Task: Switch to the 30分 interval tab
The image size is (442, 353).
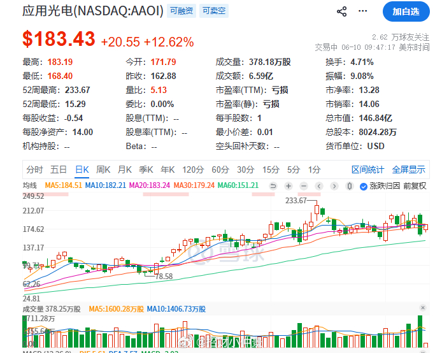Action: (246, 169)
